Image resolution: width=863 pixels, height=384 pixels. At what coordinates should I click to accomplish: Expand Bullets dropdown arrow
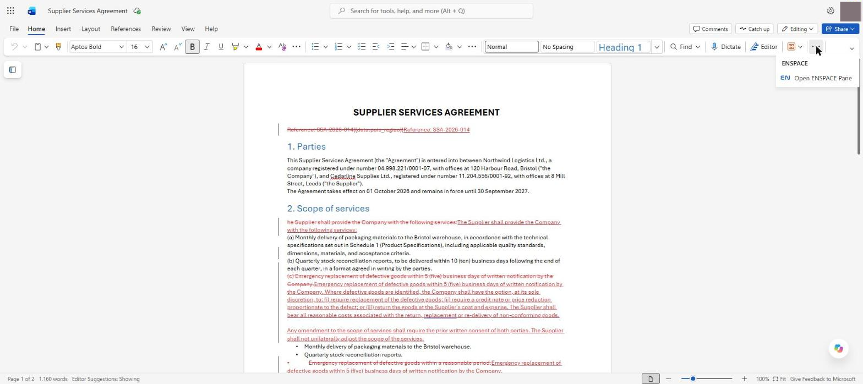[325, 47]
